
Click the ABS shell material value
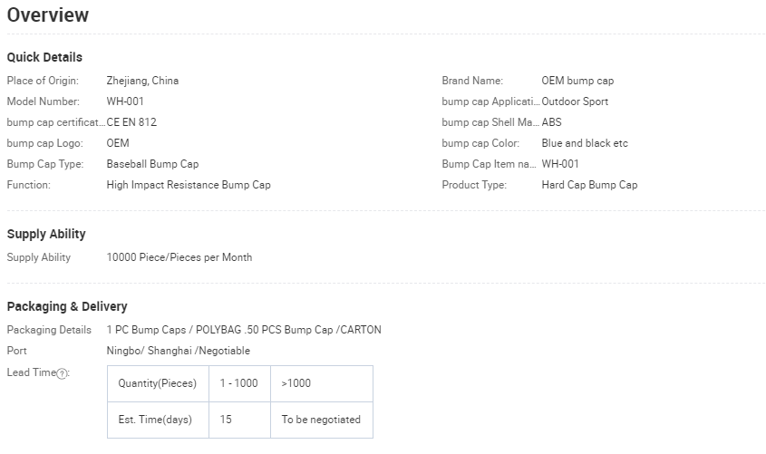[x=552, y=122]
